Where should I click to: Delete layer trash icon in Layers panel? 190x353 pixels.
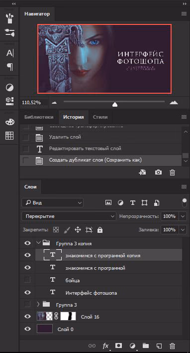[x=172, y=346]
